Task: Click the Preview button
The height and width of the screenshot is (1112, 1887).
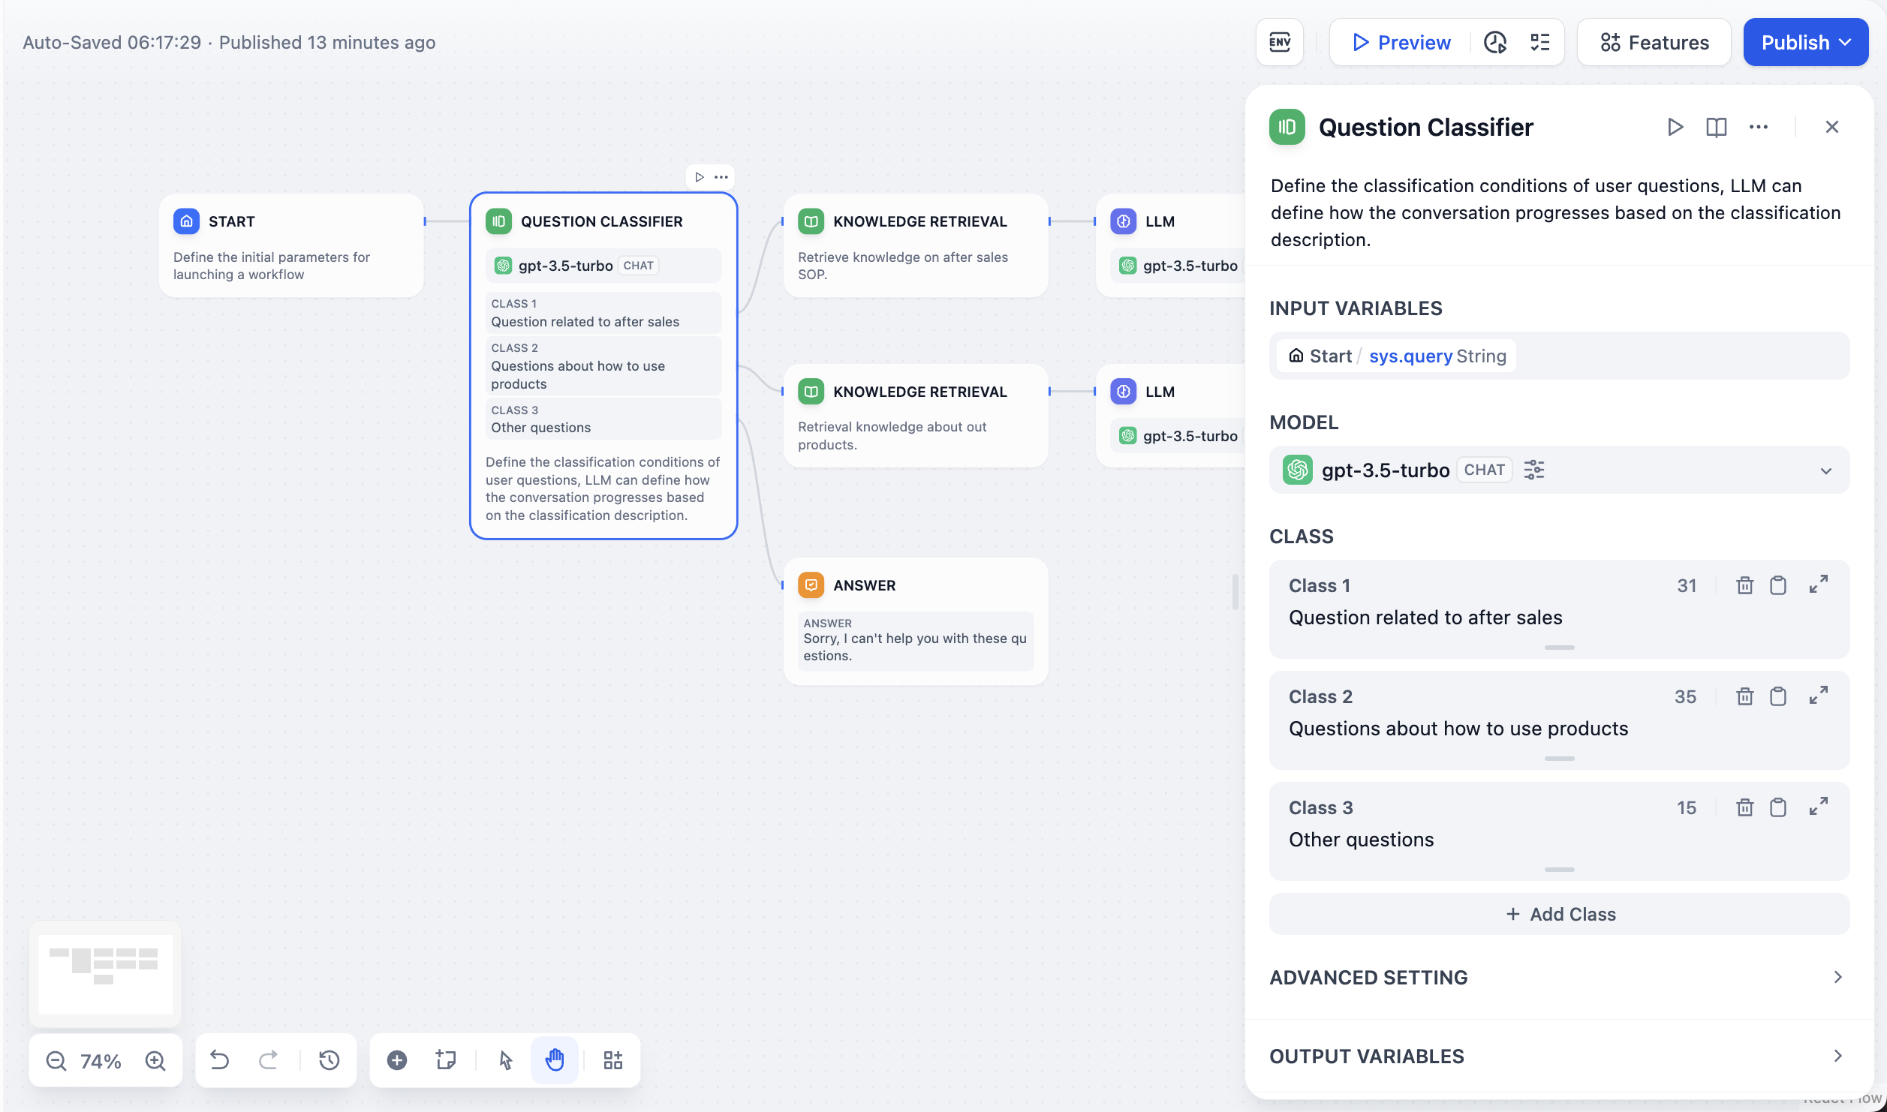Action: [1401, 43]
